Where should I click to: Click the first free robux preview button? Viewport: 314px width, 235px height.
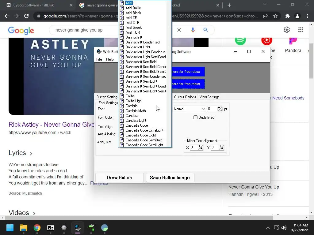(x=188, y=72)
